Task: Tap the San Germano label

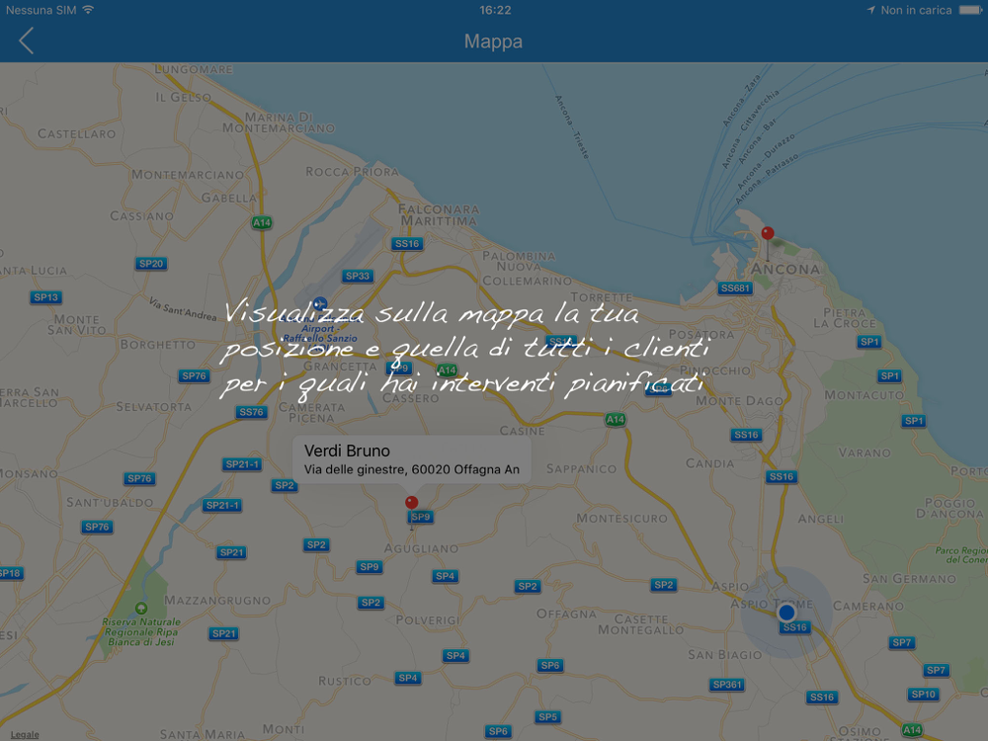Action: point(909,578)
